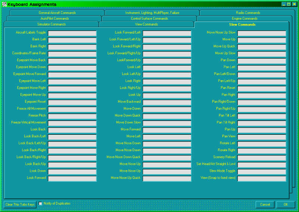Select the Eyepoint Move Back field
Image resolution: width=299 pixels, height=212 pixels.
tap(72, 61)
